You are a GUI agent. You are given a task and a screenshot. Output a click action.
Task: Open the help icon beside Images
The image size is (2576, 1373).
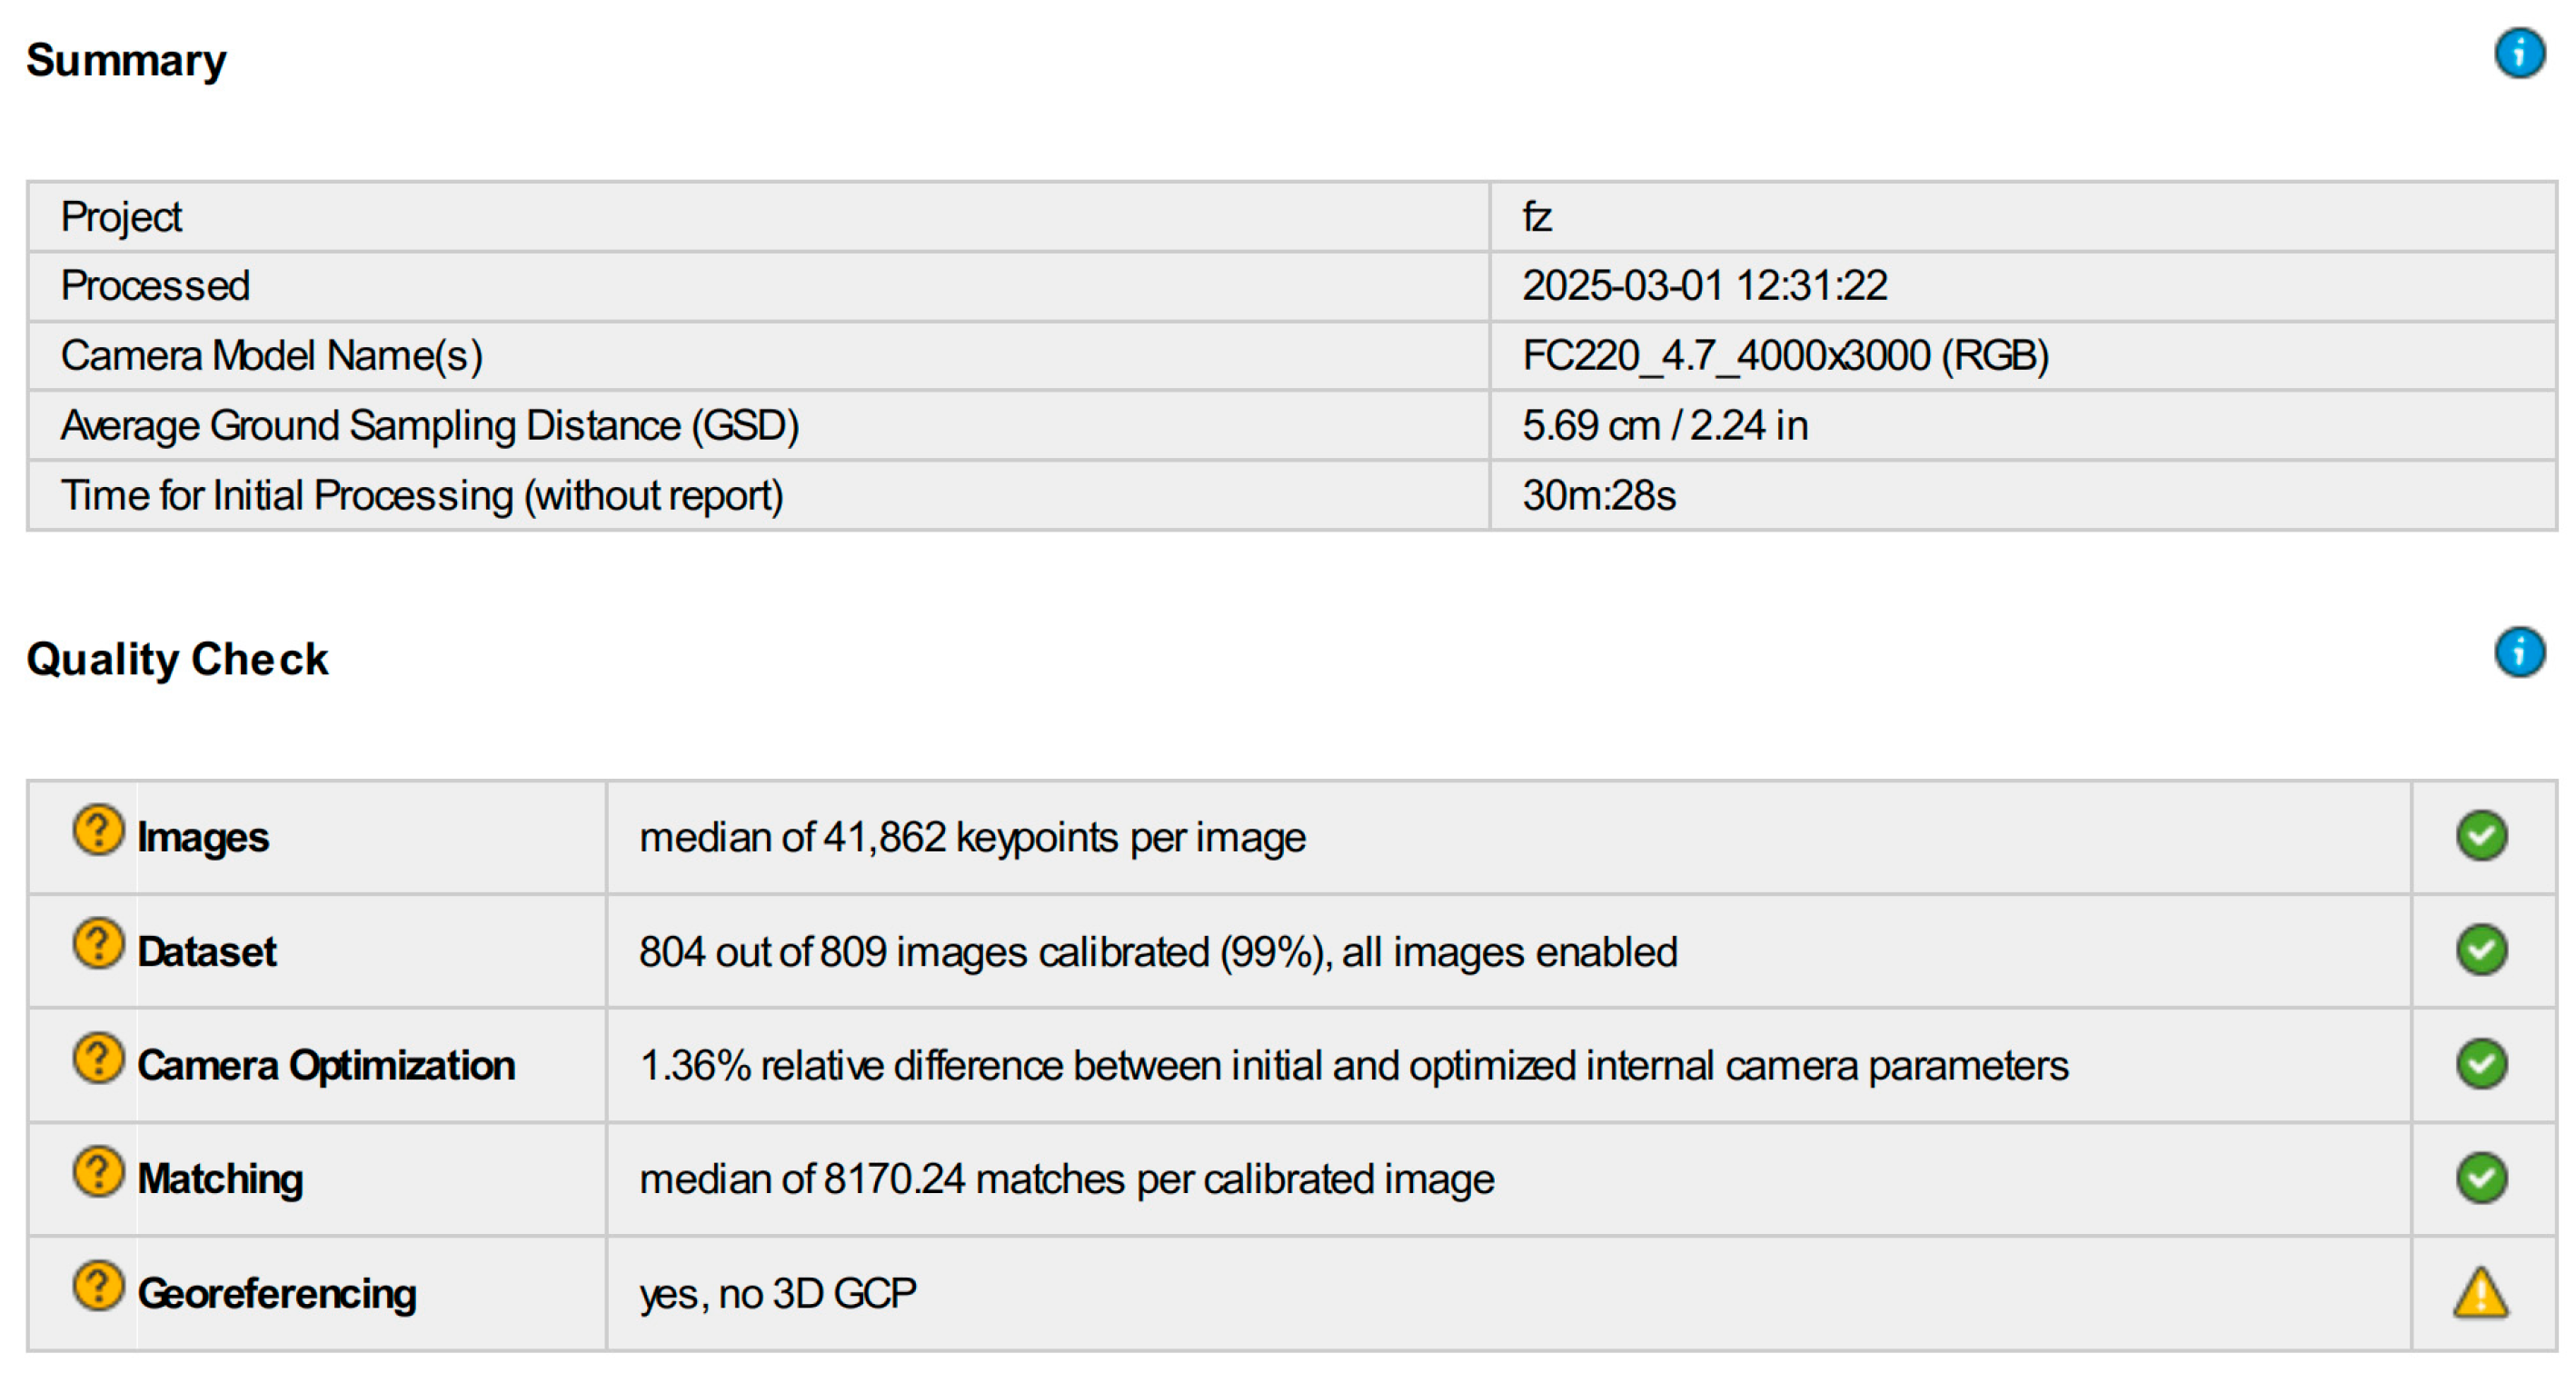tap(98, 830)
